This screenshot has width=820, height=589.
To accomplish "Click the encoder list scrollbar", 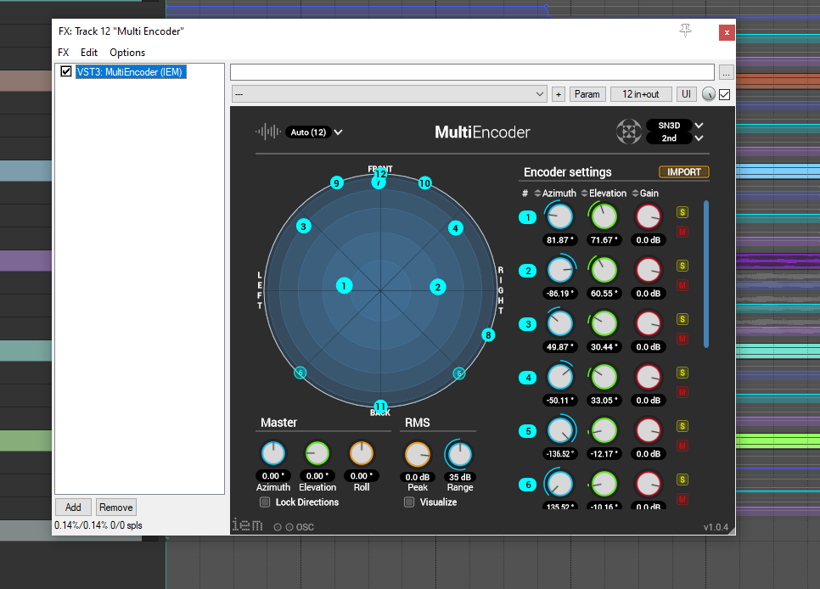I will [x=706, y=274].
